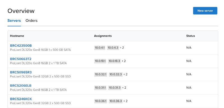224x108 pixels.
Task: Open server BRC423500B
Action: click(x=21, y=46)
